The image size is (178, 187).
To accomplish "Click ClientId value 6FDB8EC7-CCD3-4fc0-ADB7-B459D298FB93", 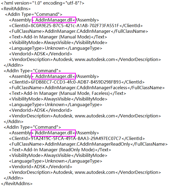I will [76, 82].
